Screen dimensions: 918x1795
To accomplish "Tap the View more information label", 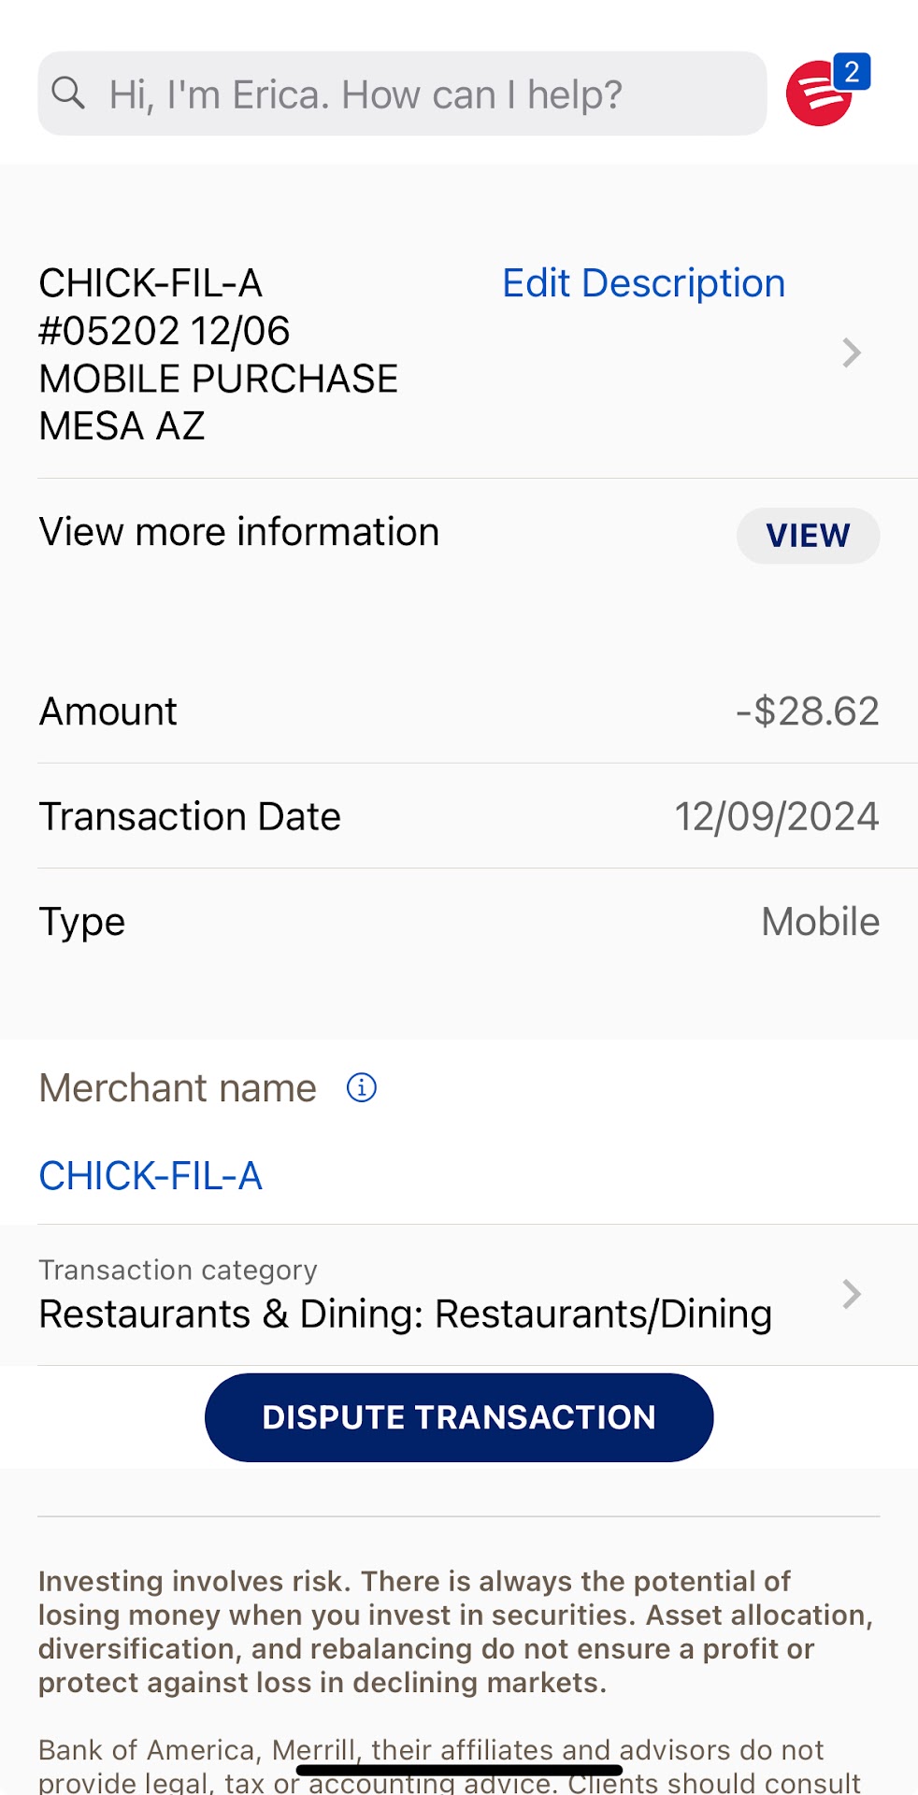I will tap(239, 533).
